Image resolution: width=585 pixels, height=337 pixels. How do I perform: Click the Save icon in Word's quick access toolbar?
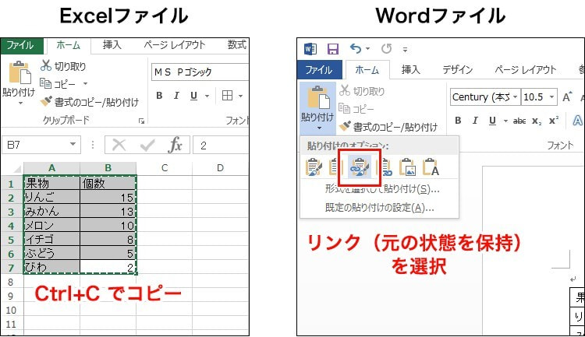coord(333,49)
